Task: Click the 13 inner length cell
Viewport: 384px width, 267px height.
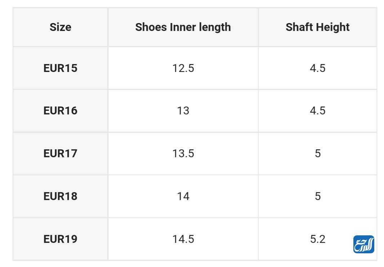Action: pyautogui.click(x=183, y=110)
